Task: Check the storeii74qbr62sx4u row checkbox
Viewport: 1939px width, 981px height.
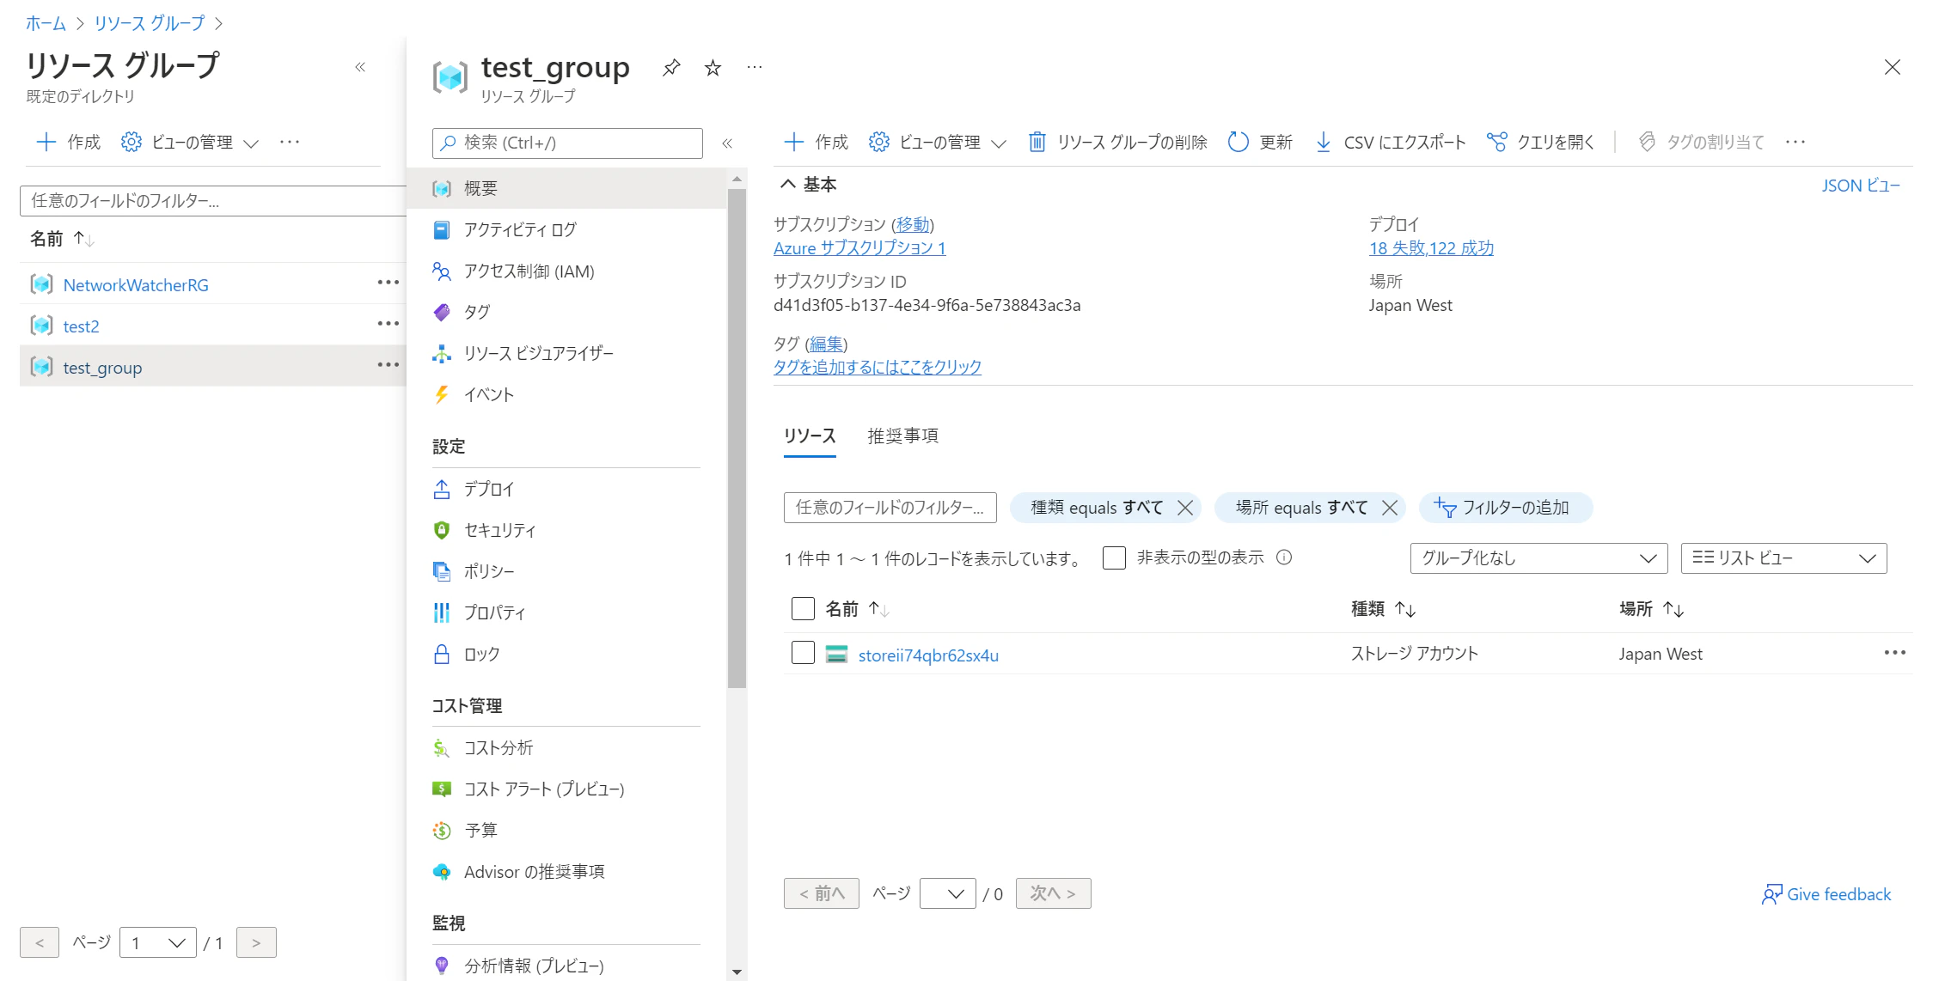Action: coord(803,653)
